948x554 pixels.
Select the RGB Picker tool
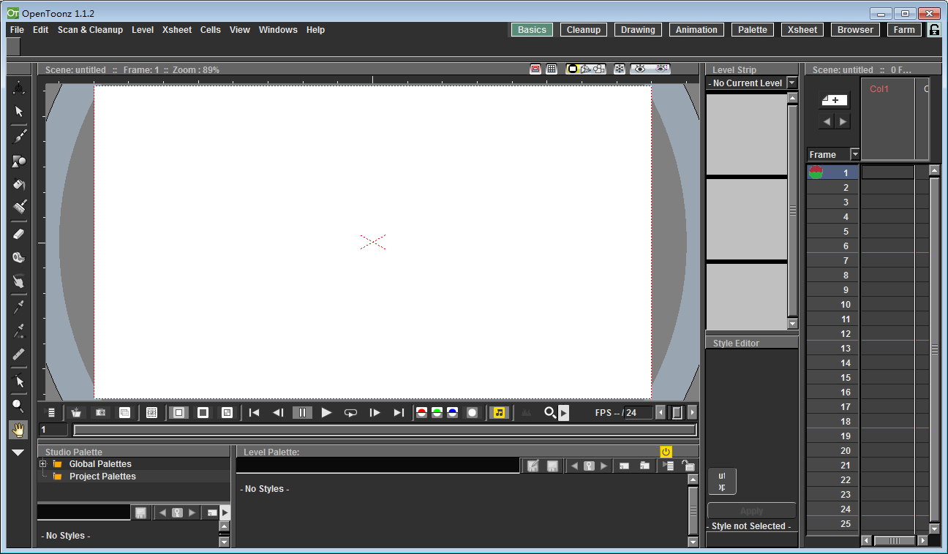tap(19, 330)
